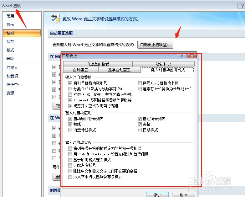Click the 自动更正选项(A)... button
This screenshot has height=197, width=245.
click(x=155, y=45)
